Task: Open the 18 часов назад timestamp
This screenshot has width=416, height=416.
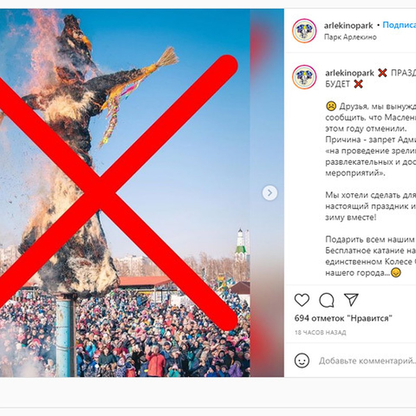Action: (320, 332)
